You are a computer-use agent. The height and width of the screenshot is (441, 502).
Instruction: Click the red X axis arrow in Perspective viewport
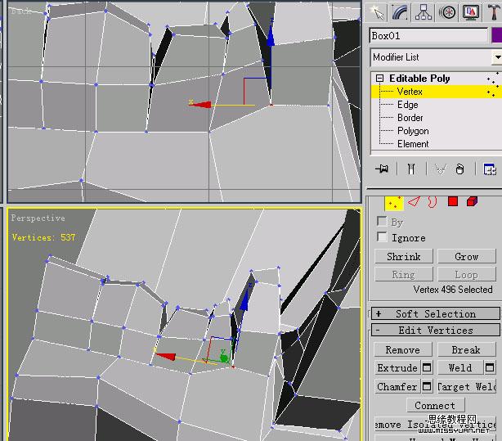point(167,356)
